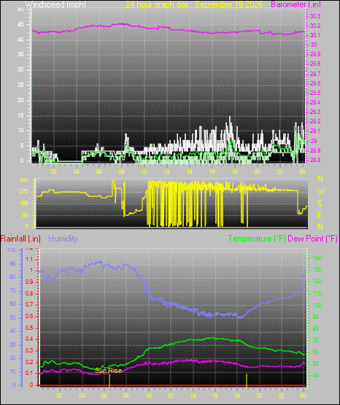340x405 pixels.
Task: Click the 180 wind direction axis value
Action: pos(24,204)
